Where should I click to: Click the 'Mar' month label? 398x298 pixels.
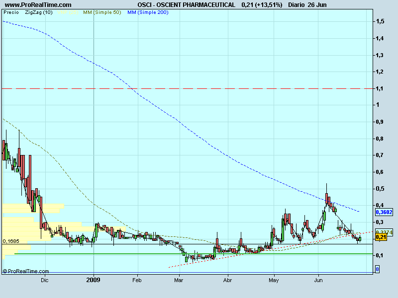click(x=179, y=280)
